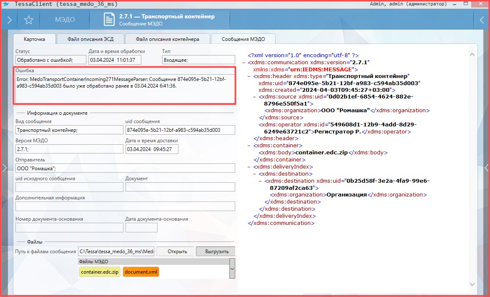
Task: Click the Отправитель input field
Action: (125, 168)
